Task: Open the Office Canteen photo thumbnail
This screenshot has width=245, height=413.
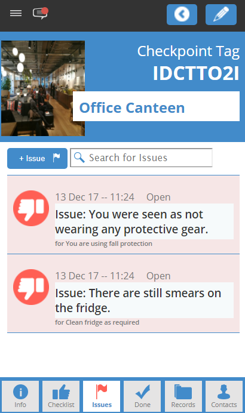Action: [x=43, y=88]
